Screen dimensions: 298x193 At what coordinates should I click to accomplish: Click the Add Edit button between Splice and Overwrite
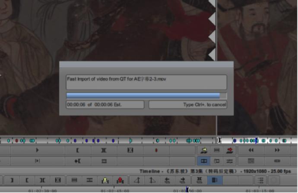tap(217, 150)
